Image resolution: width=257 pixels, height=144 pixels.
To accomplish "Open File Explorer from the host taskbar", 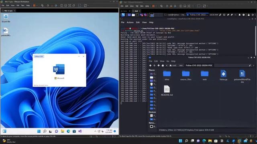I will pyautogui.click(x=210, y=141).
